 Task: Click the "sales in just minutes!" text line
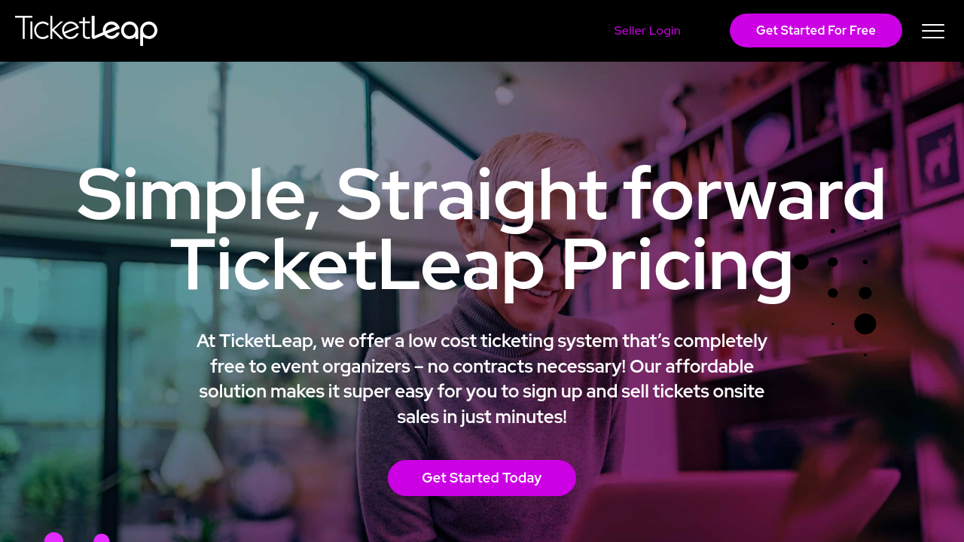[481, 416]
